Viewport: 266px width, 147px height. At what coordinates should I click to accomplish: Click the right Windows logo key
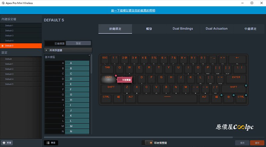point(216,97)
